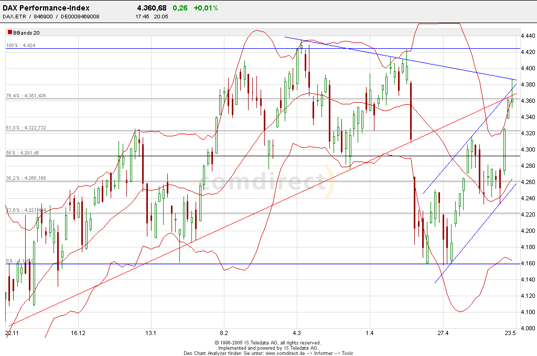Click the 4.3 date axis label
Viewport: 537px width, 356px height.
coord(297,333)
